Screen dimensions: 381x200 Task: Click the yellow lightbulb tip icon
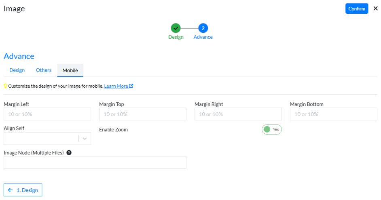tap(6, 86)
